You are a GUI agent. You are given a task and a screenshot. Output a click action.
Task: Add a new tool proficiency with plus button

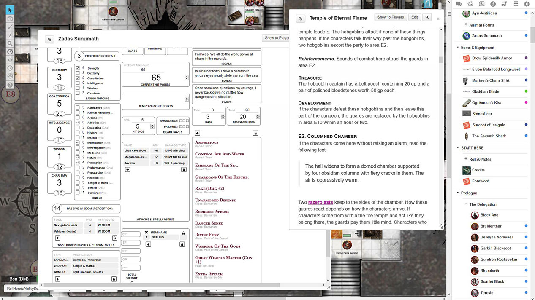tap(57, 238)
